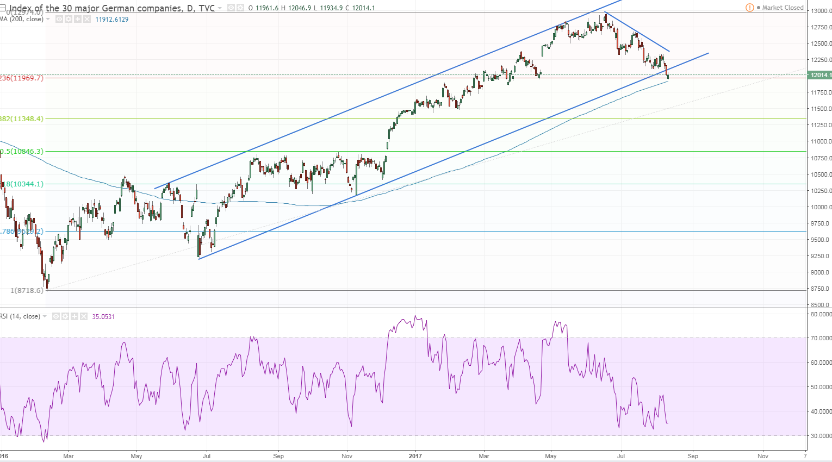This screenshot has height=462, width=832.
Task: Click the 10000.0 price axis label
Action: coord(821,207)
